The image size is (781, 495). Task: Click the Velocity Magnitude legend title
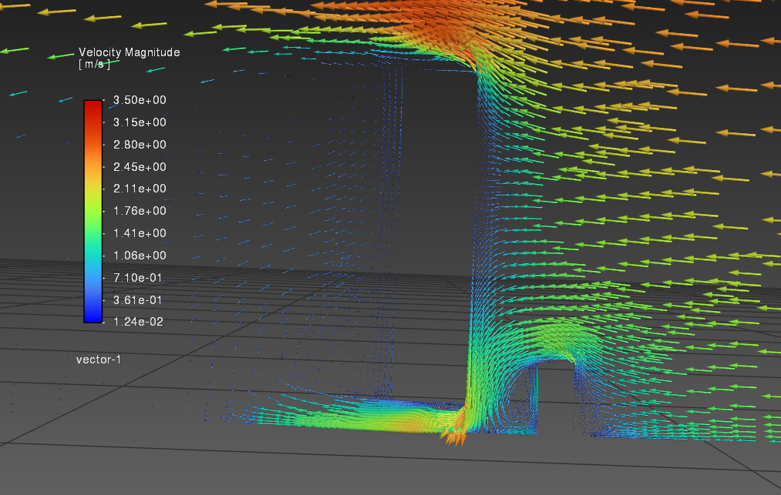point(129,52)
